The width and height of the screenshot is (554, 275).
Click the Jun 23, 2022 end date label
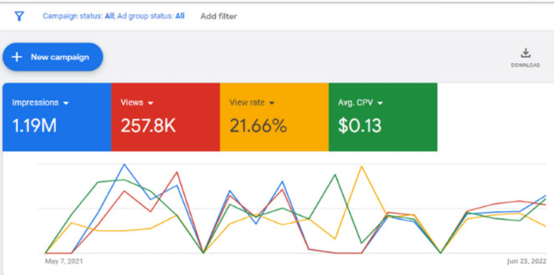(x=527, y=262)
